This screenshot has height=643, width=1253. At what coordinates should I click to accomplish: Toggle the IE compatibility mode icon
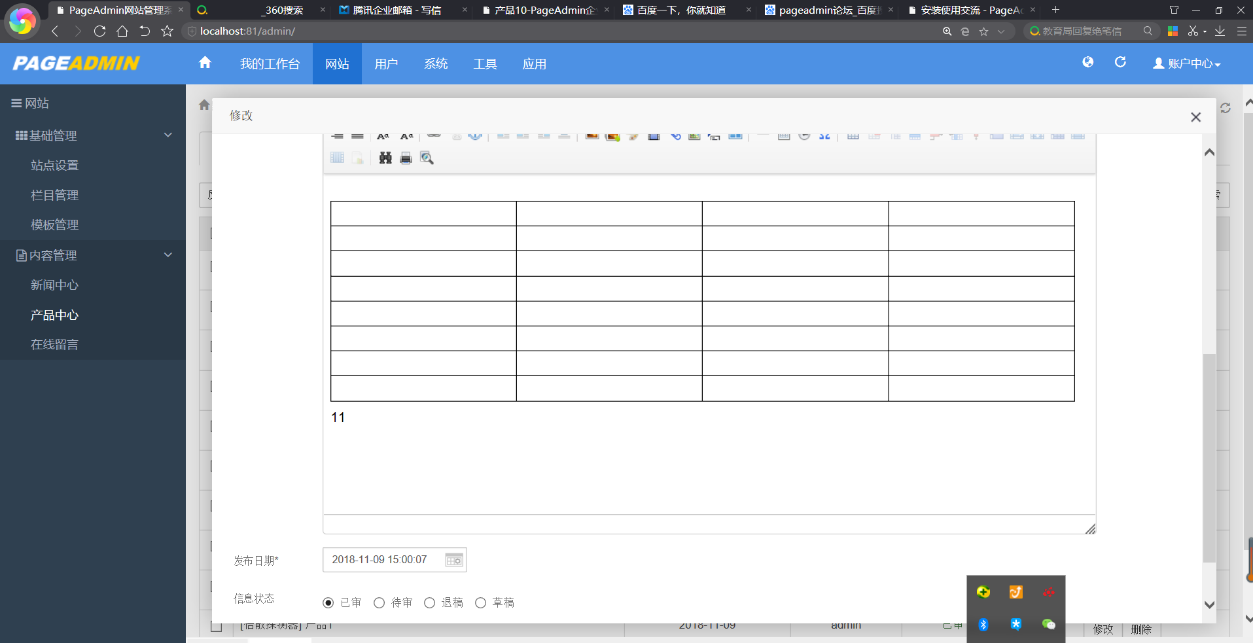coord(965,31)
